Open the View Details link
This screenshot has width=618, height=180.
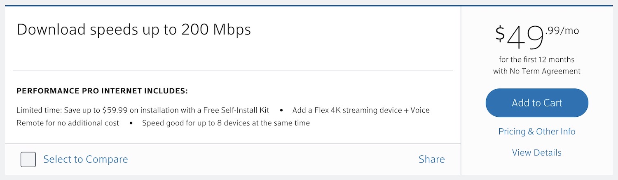click(x=536, y=153)
